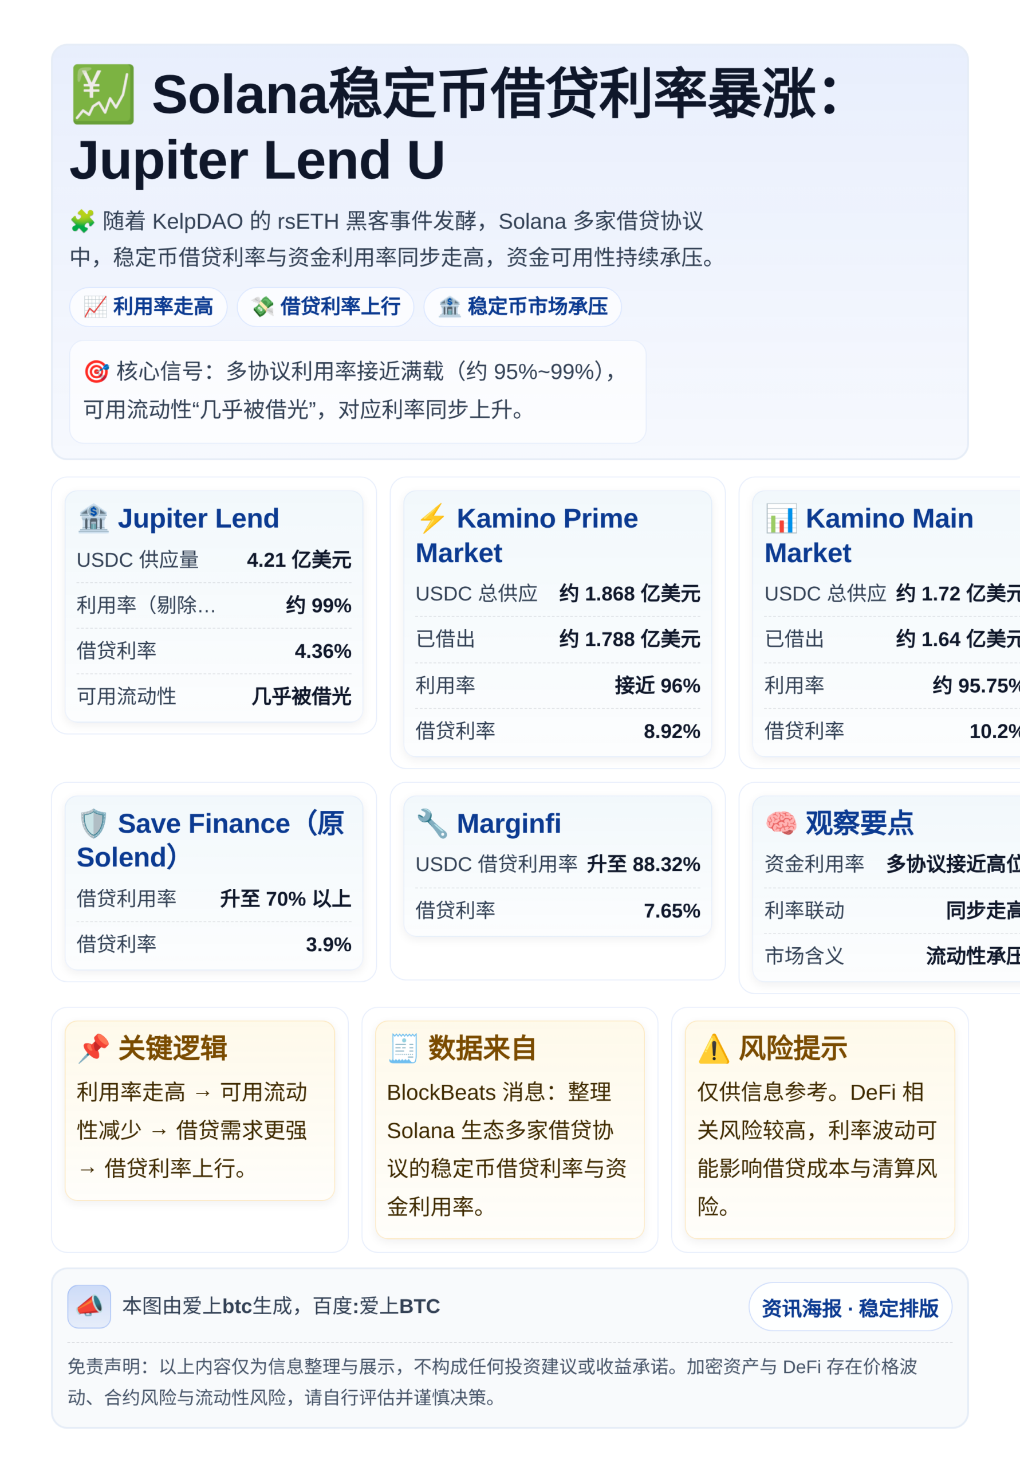
Task: Click the 约 99% utilization value
Action: [318, 605]
